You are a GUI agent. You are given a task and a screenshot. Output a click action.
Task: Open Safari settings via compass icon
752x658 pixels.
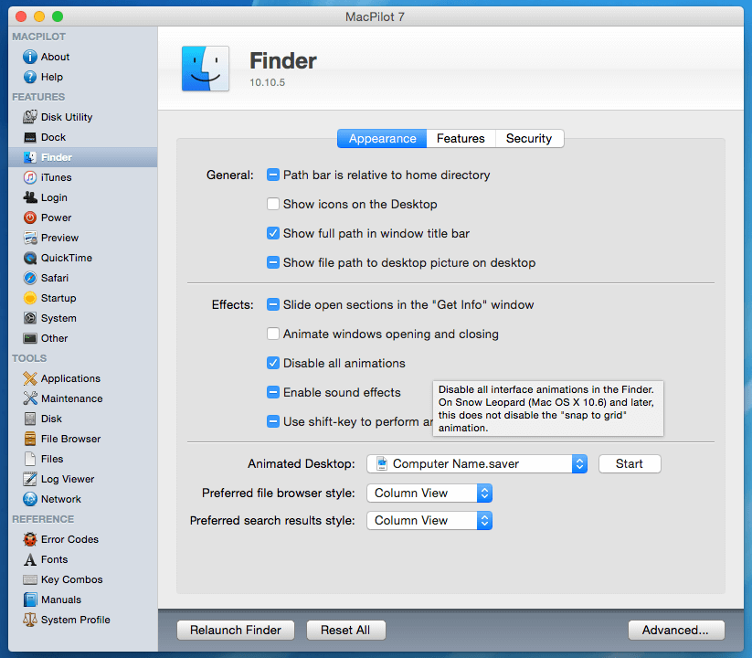30,278
